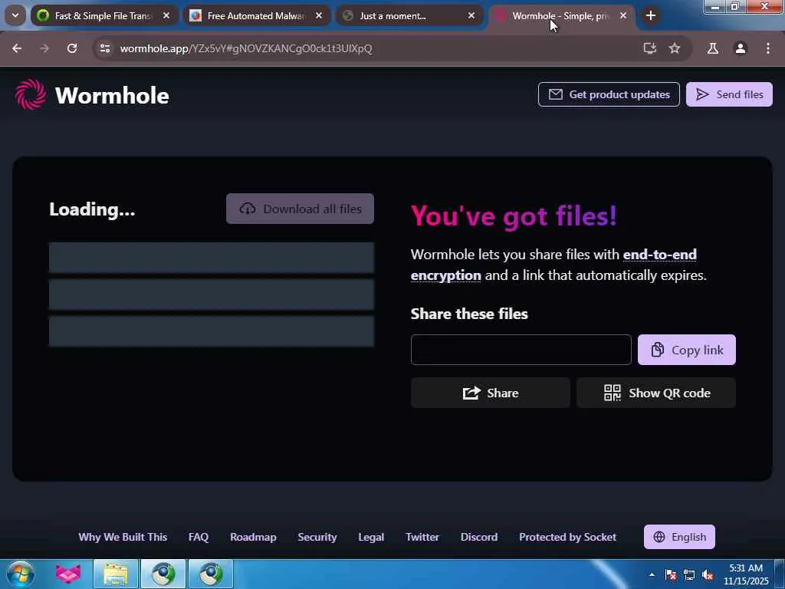The image size is (785, 589).
Task: Open the browser profile icon
Action: [741, 48]
